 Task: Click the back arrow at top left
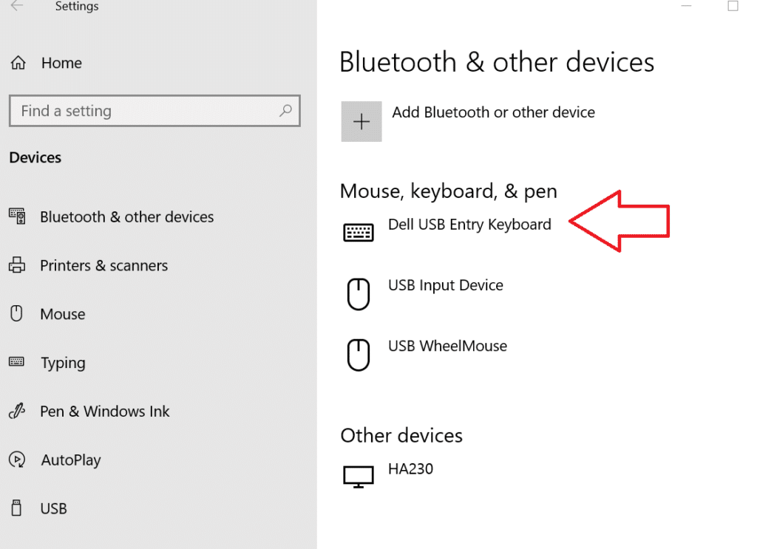[16, 6]
